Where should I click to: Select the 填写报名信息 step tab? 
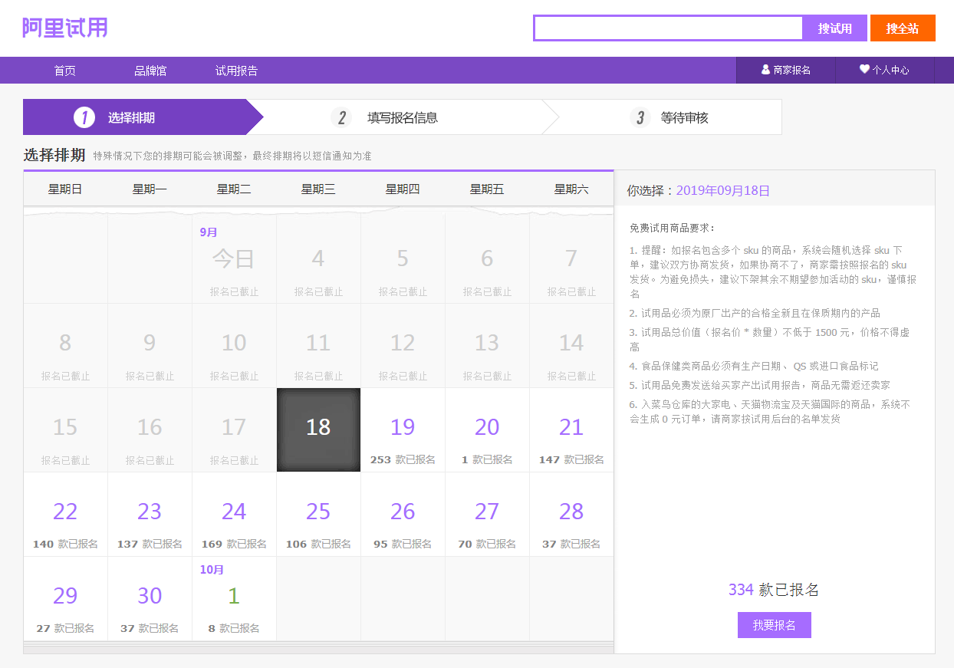(402, 117)
